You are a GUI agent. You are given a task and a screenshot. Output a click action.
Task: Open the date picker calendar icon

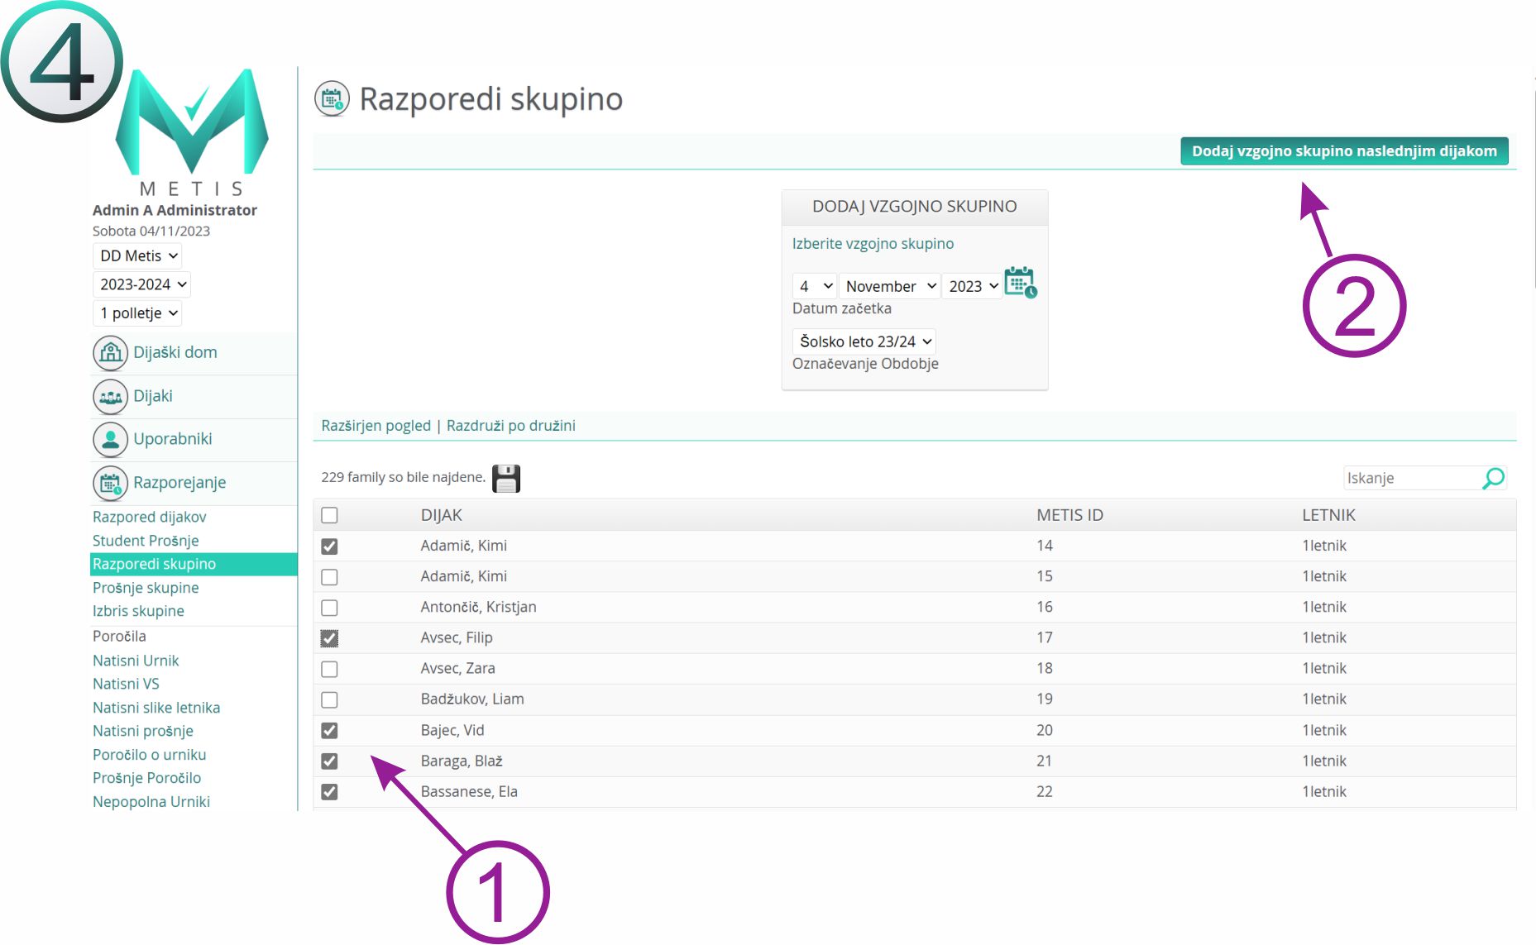click(1020, 283)
